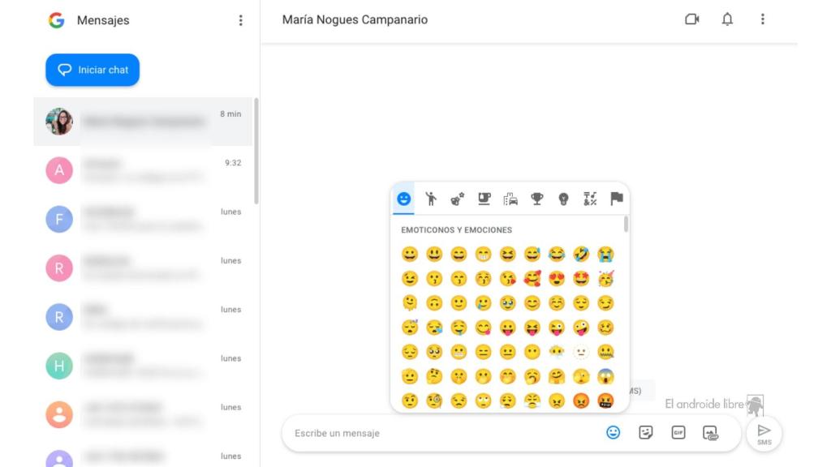Insert the heart eyes emoji

(557, 279)
